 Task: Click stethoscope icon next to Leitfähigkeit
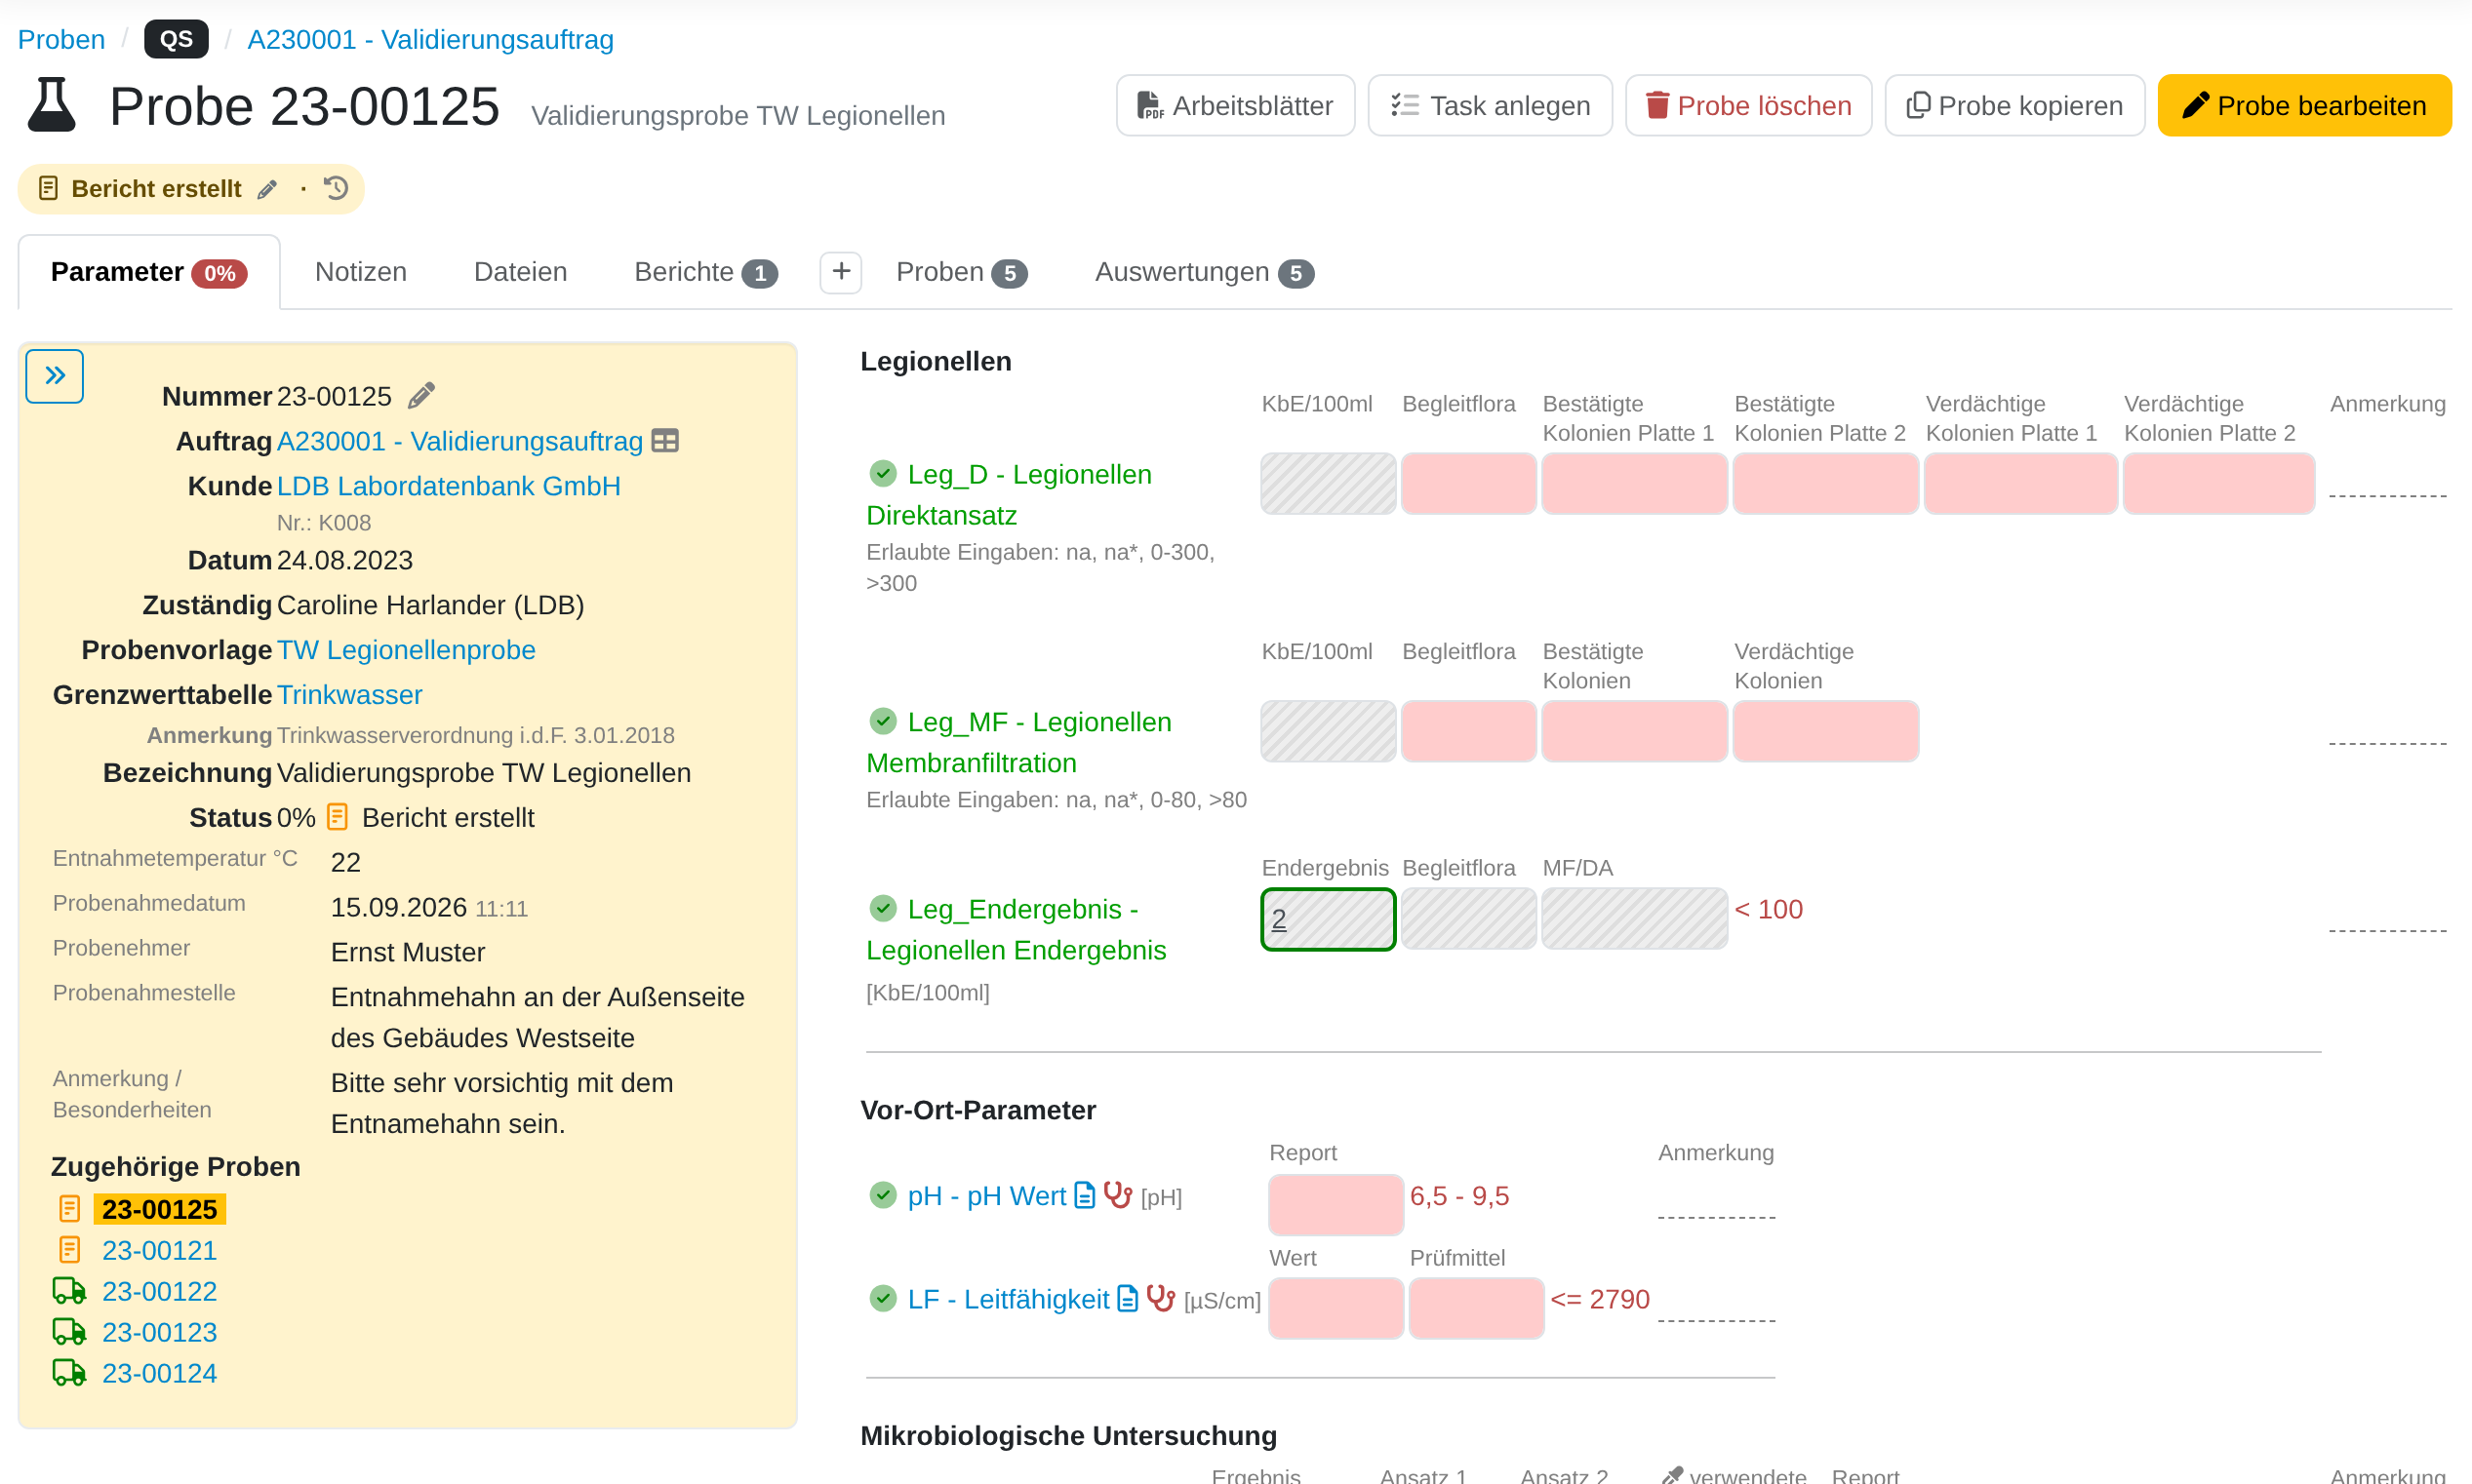(x=1161, y=1298)
